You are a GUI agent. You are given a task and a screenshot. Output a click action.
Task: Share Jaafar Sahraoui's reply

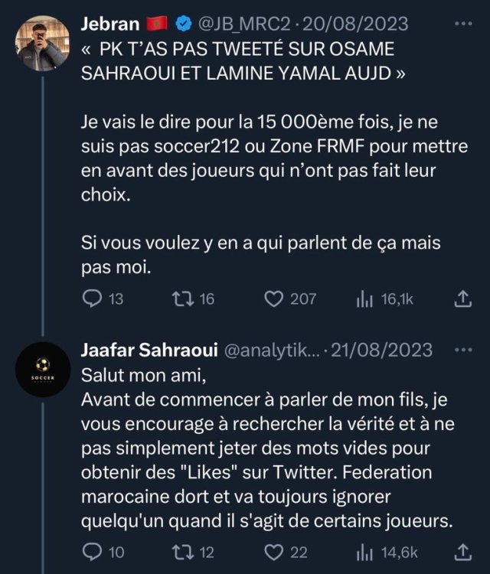(462, 551)
